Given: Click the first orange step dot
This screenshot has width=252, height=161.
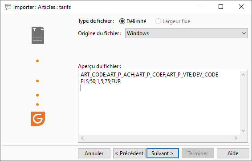Looking at the screenshot, I should tap(37, 61).
